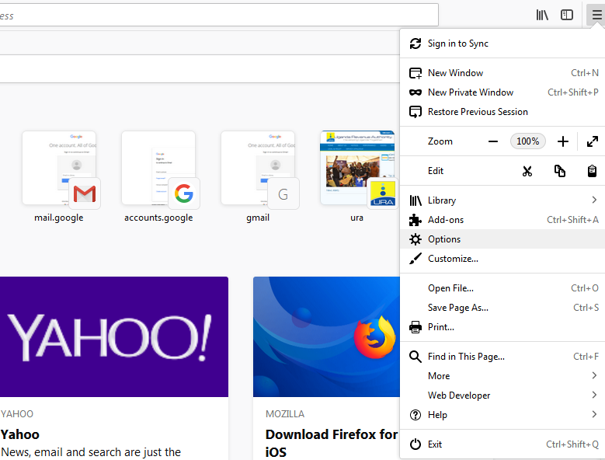
Task: Toggle the sidebars toolbar icon
Action: click(x=567, y=15)
